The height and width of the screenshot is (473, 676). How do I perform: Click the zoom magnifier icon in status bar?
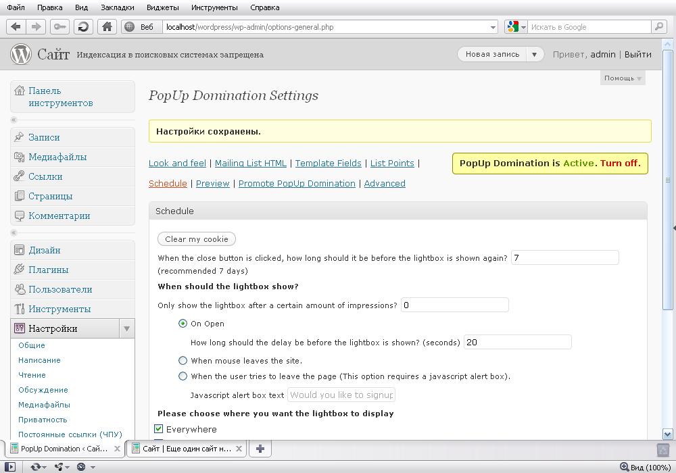[624, 466]
